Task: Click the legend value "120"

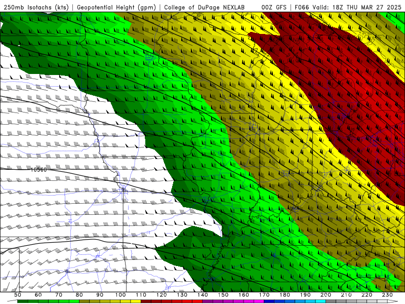Action: pos(161,295)
